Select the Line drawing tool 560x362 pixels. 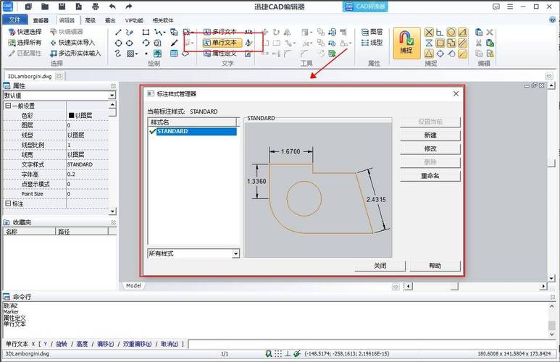(118, 32)
